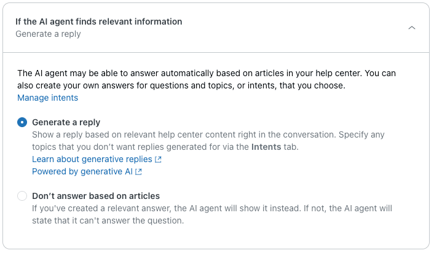
Task: Open the Manage intents link
Action: pyautogui.click(x=47, y=98)
